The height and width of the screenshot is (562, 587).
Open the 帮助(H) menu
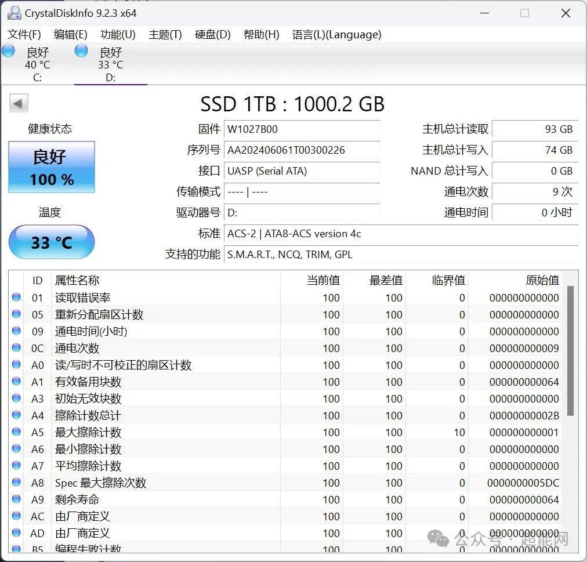point(261,34)
